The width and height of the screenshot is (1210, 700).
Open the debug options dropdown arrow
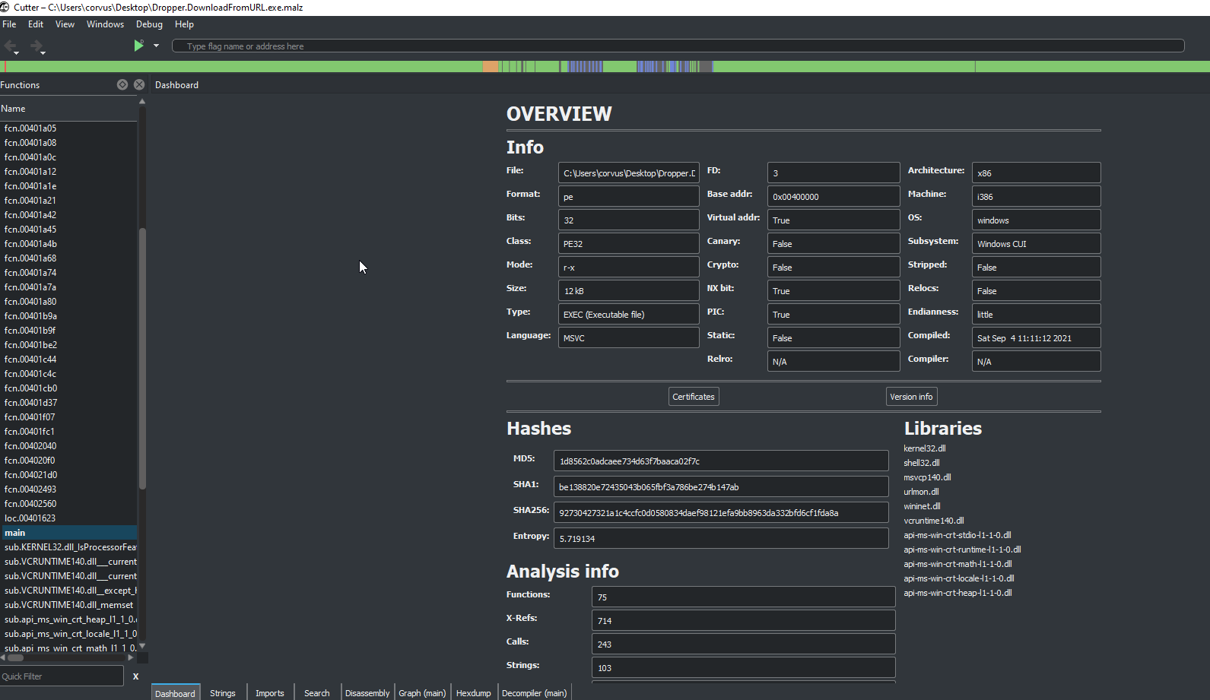(156, 46)
